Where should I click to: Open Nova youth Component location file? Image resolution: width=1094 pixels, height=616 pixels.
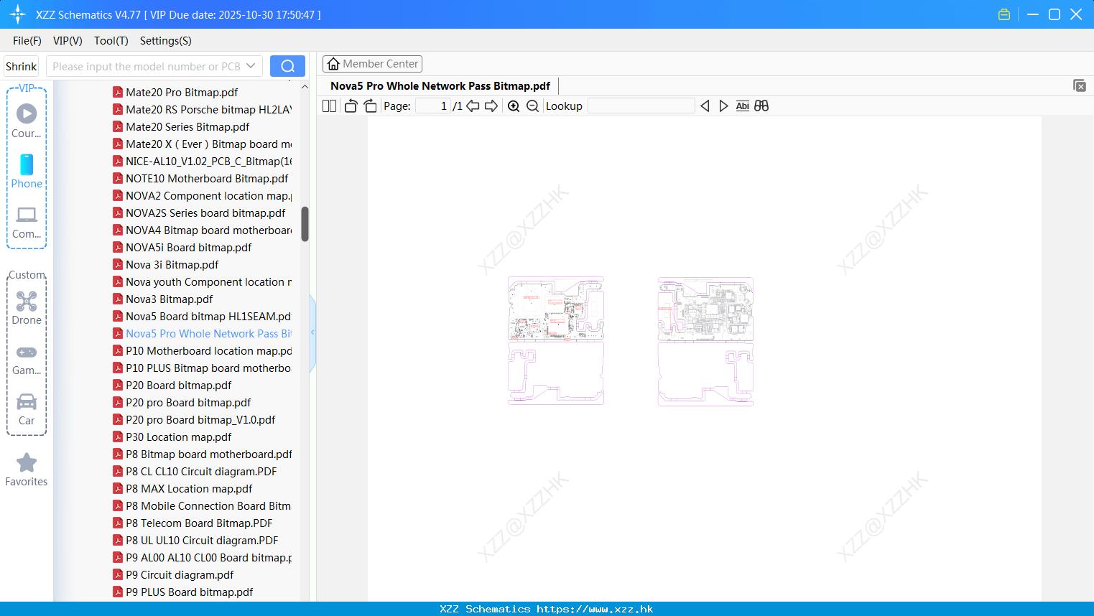202,281
